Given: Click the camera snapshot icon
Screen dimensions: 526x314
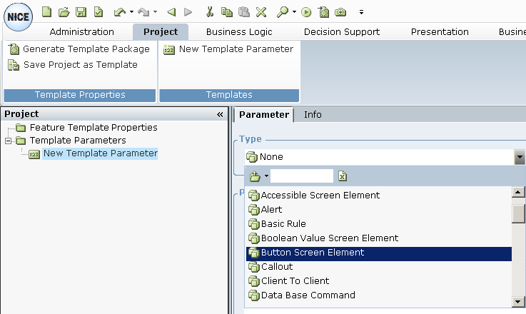Looking at the screenshot, I should (340, 12).
